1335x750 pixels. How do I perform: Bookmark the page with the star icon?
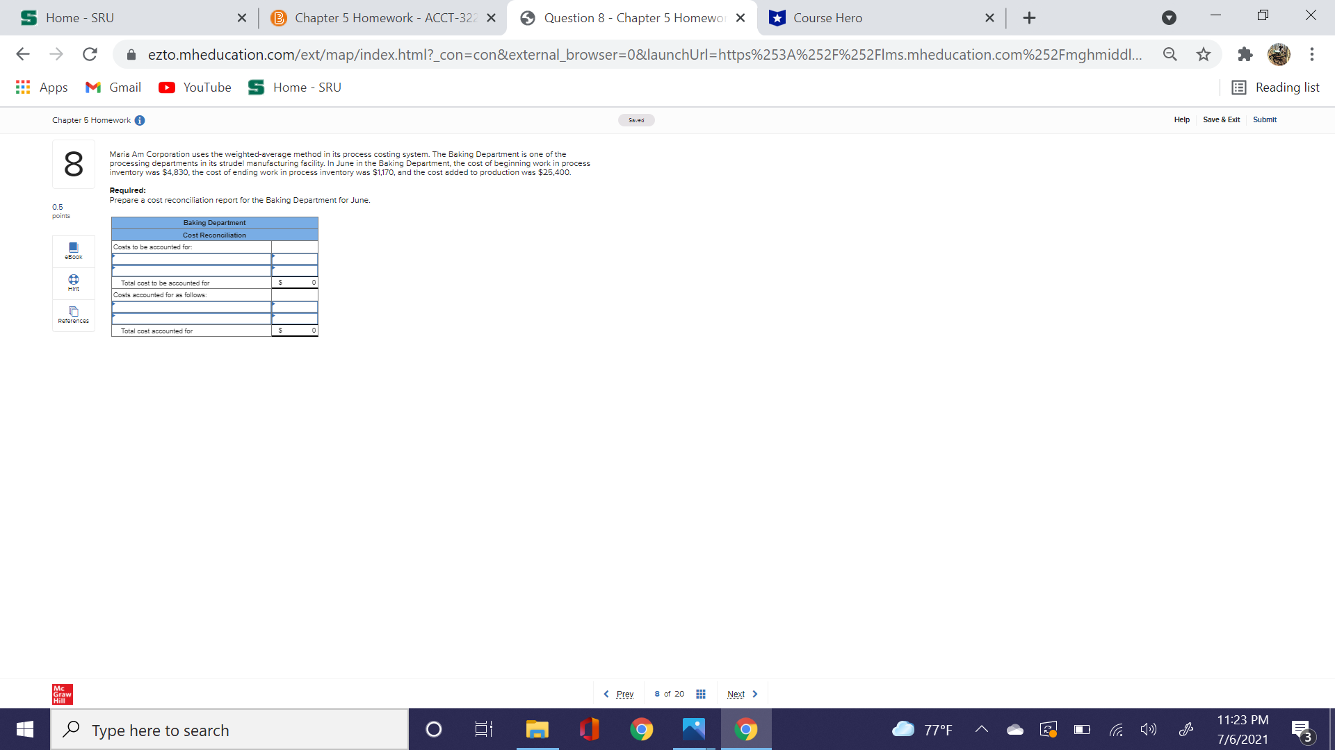1204,54
